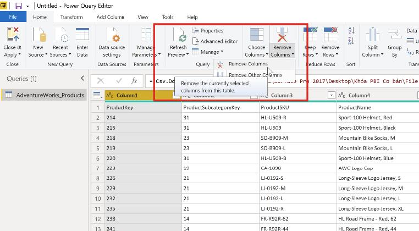Expand the Close & Apply dropdown arrow
The height and width of the screenshot is (231, 419).
pyautogui.click(x=19, y=54)
